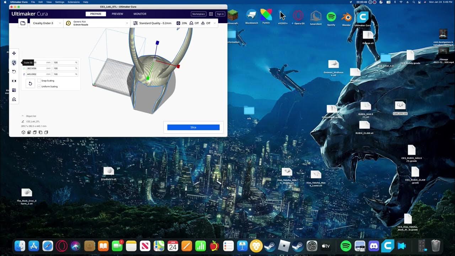Select the Scale tool in Cura toolbar

(14, 63)
